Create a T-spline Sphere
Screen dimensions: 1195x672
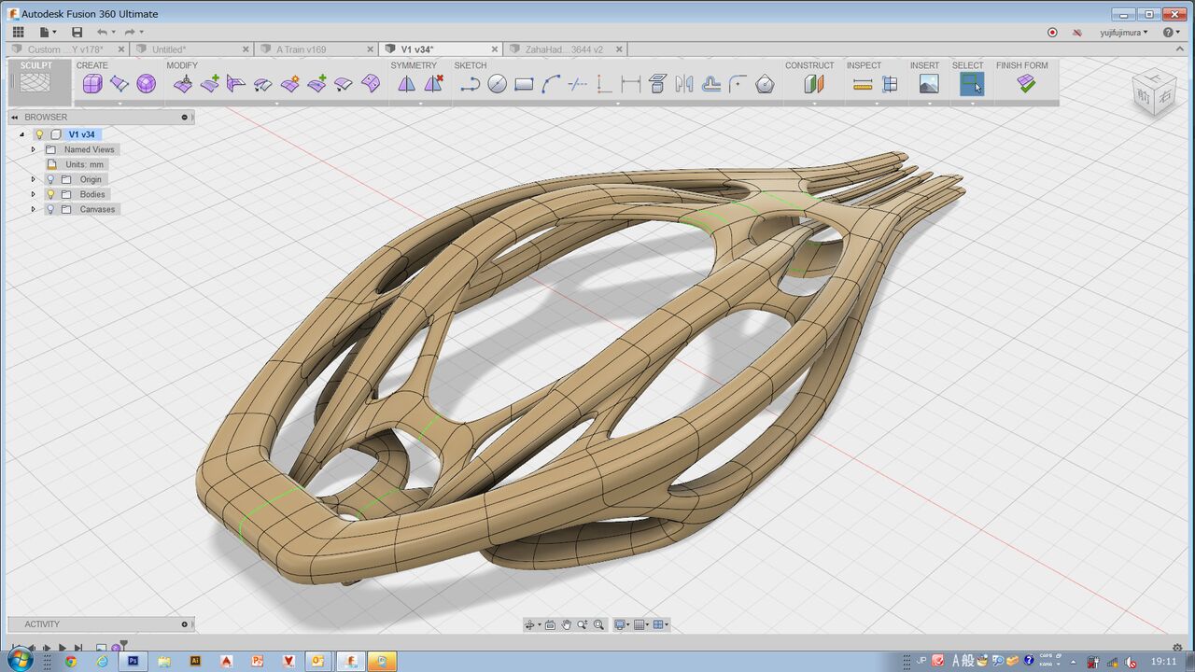(x=147, y=84)
